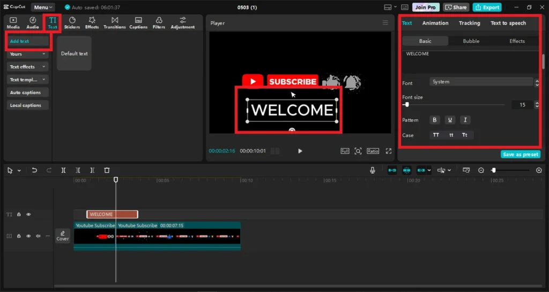Open the Adjustment panel
Screen dimensions: 549x292
[182, 22]
